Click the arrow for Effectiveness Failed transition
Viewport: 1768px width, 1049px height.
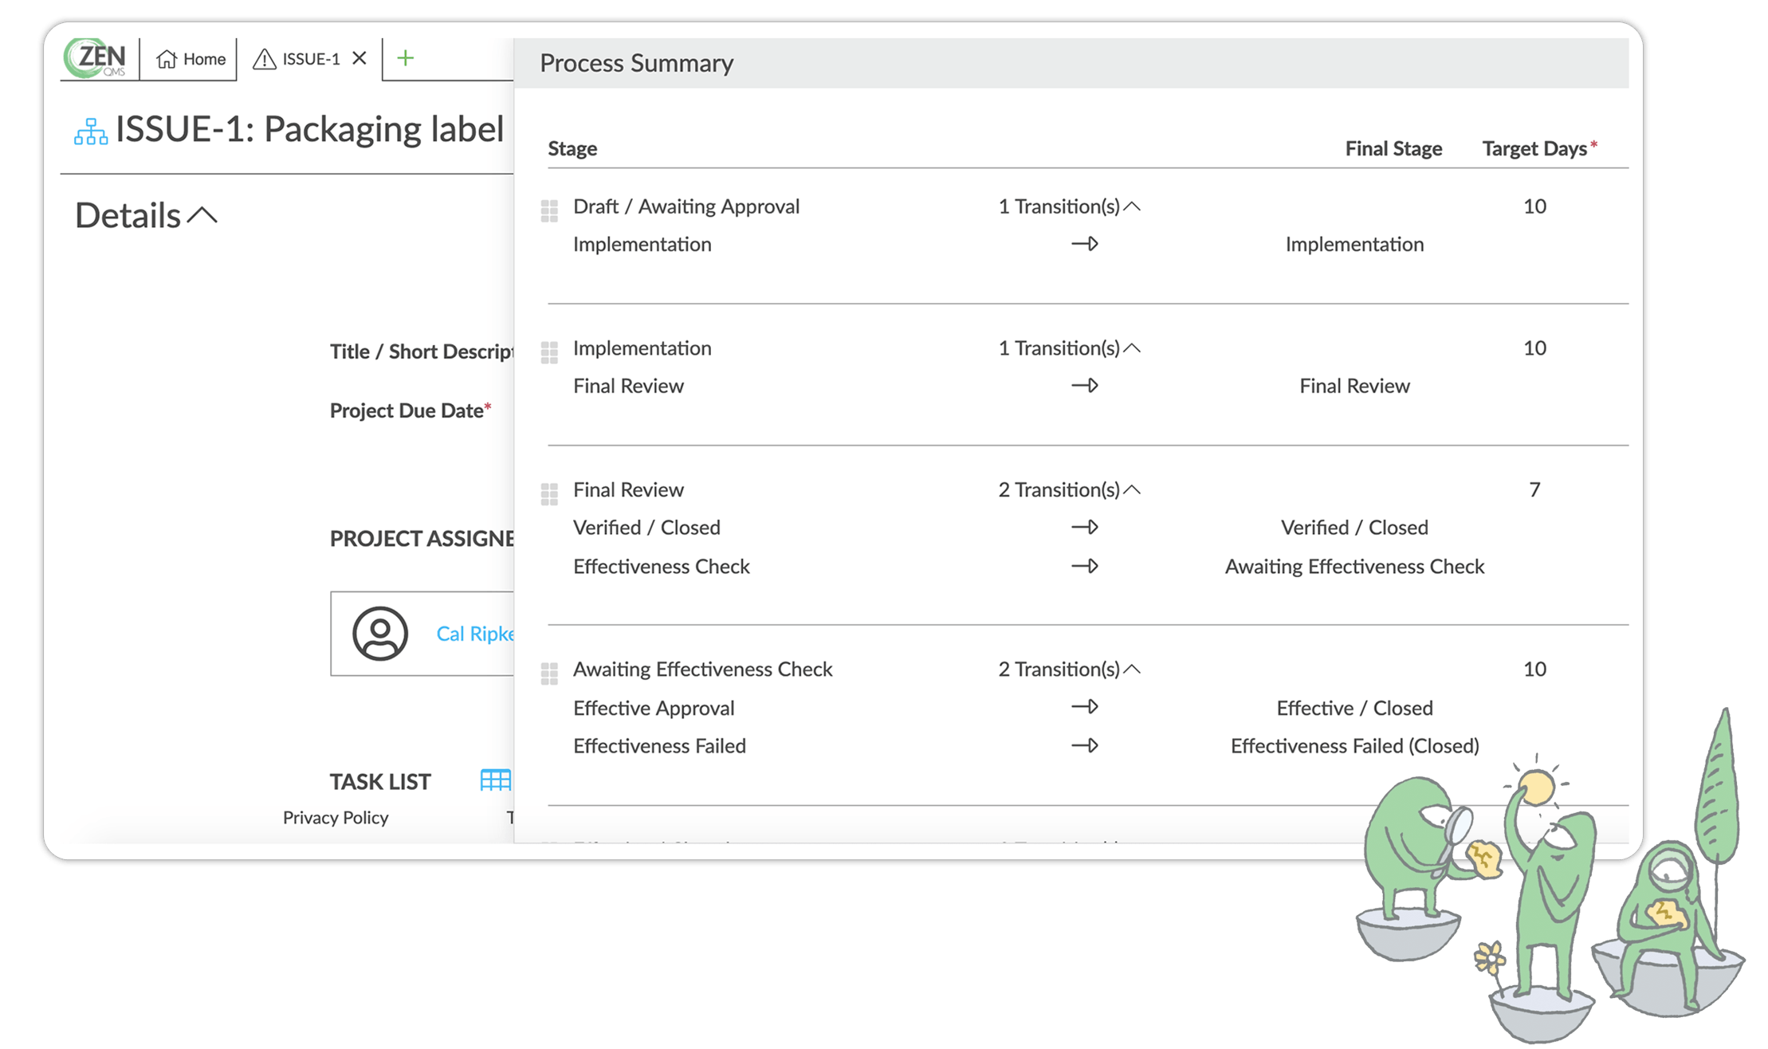pos(1085,746)
